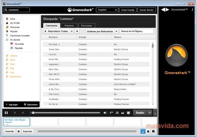The image size is (197, 137).
Task: Click the Guardar queue button
Action: pyautogui.click(x=10, y=131)
